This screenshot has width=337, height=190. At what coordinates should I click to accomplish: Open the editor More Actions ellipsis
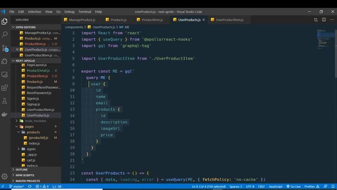332,20
